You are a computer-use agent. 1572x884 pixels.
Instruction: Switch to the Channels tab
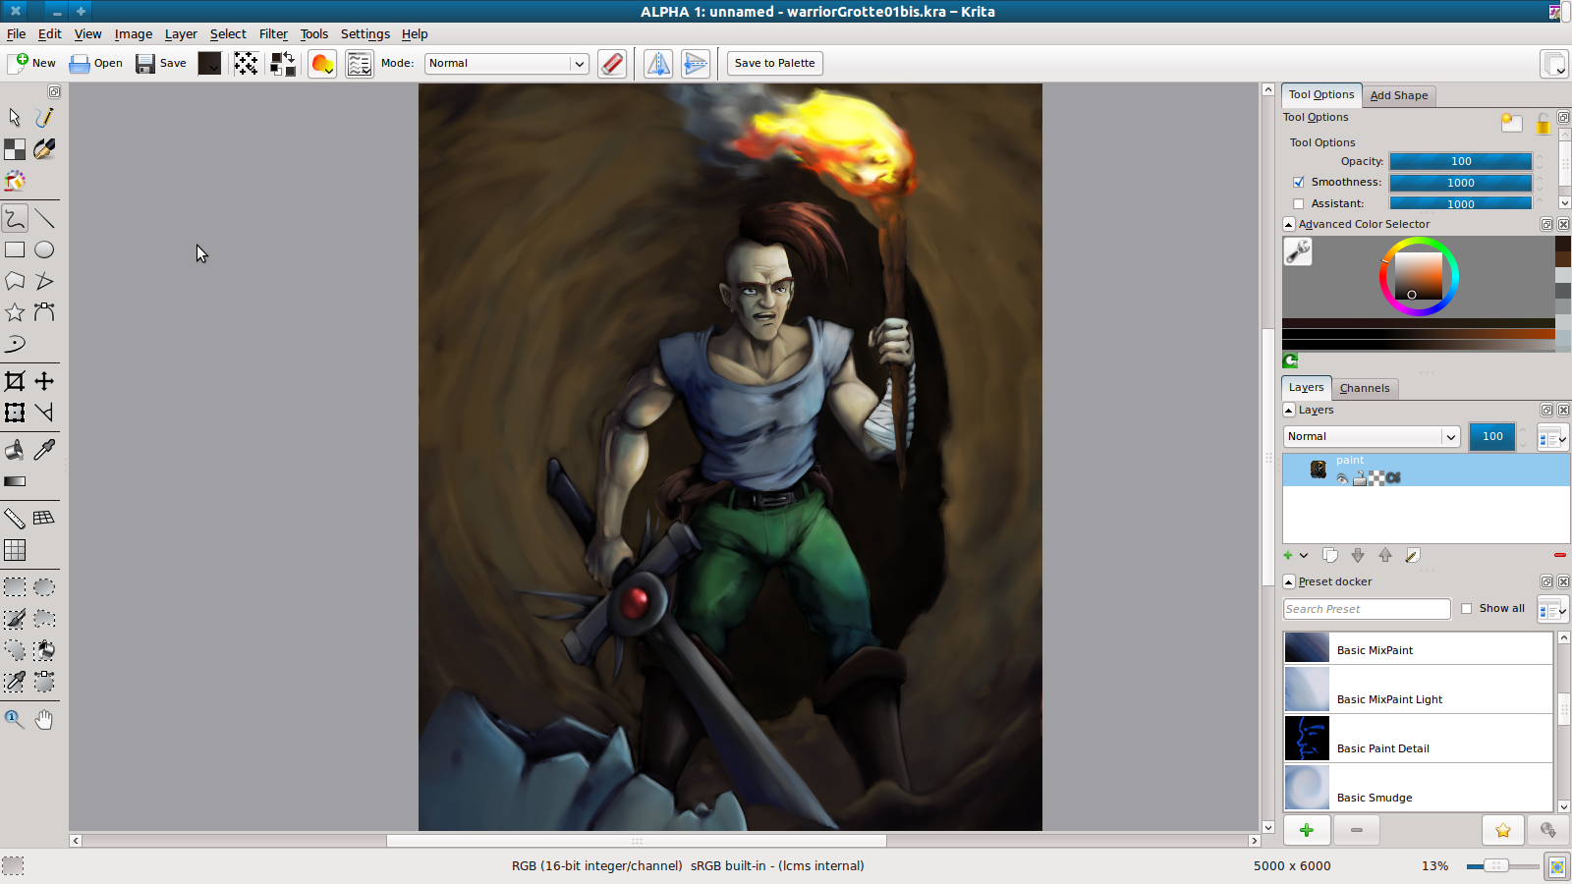tap(1365, 389)
